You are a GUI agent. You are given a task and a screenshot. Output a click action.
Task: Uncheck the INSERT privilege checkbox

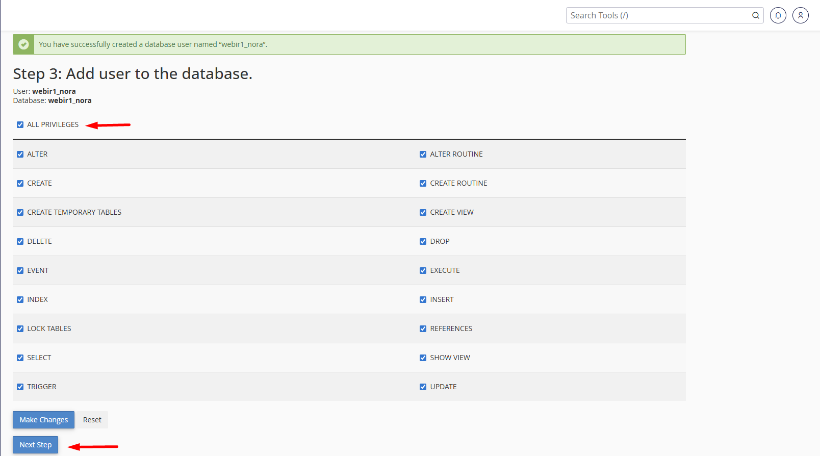(423, 299)
